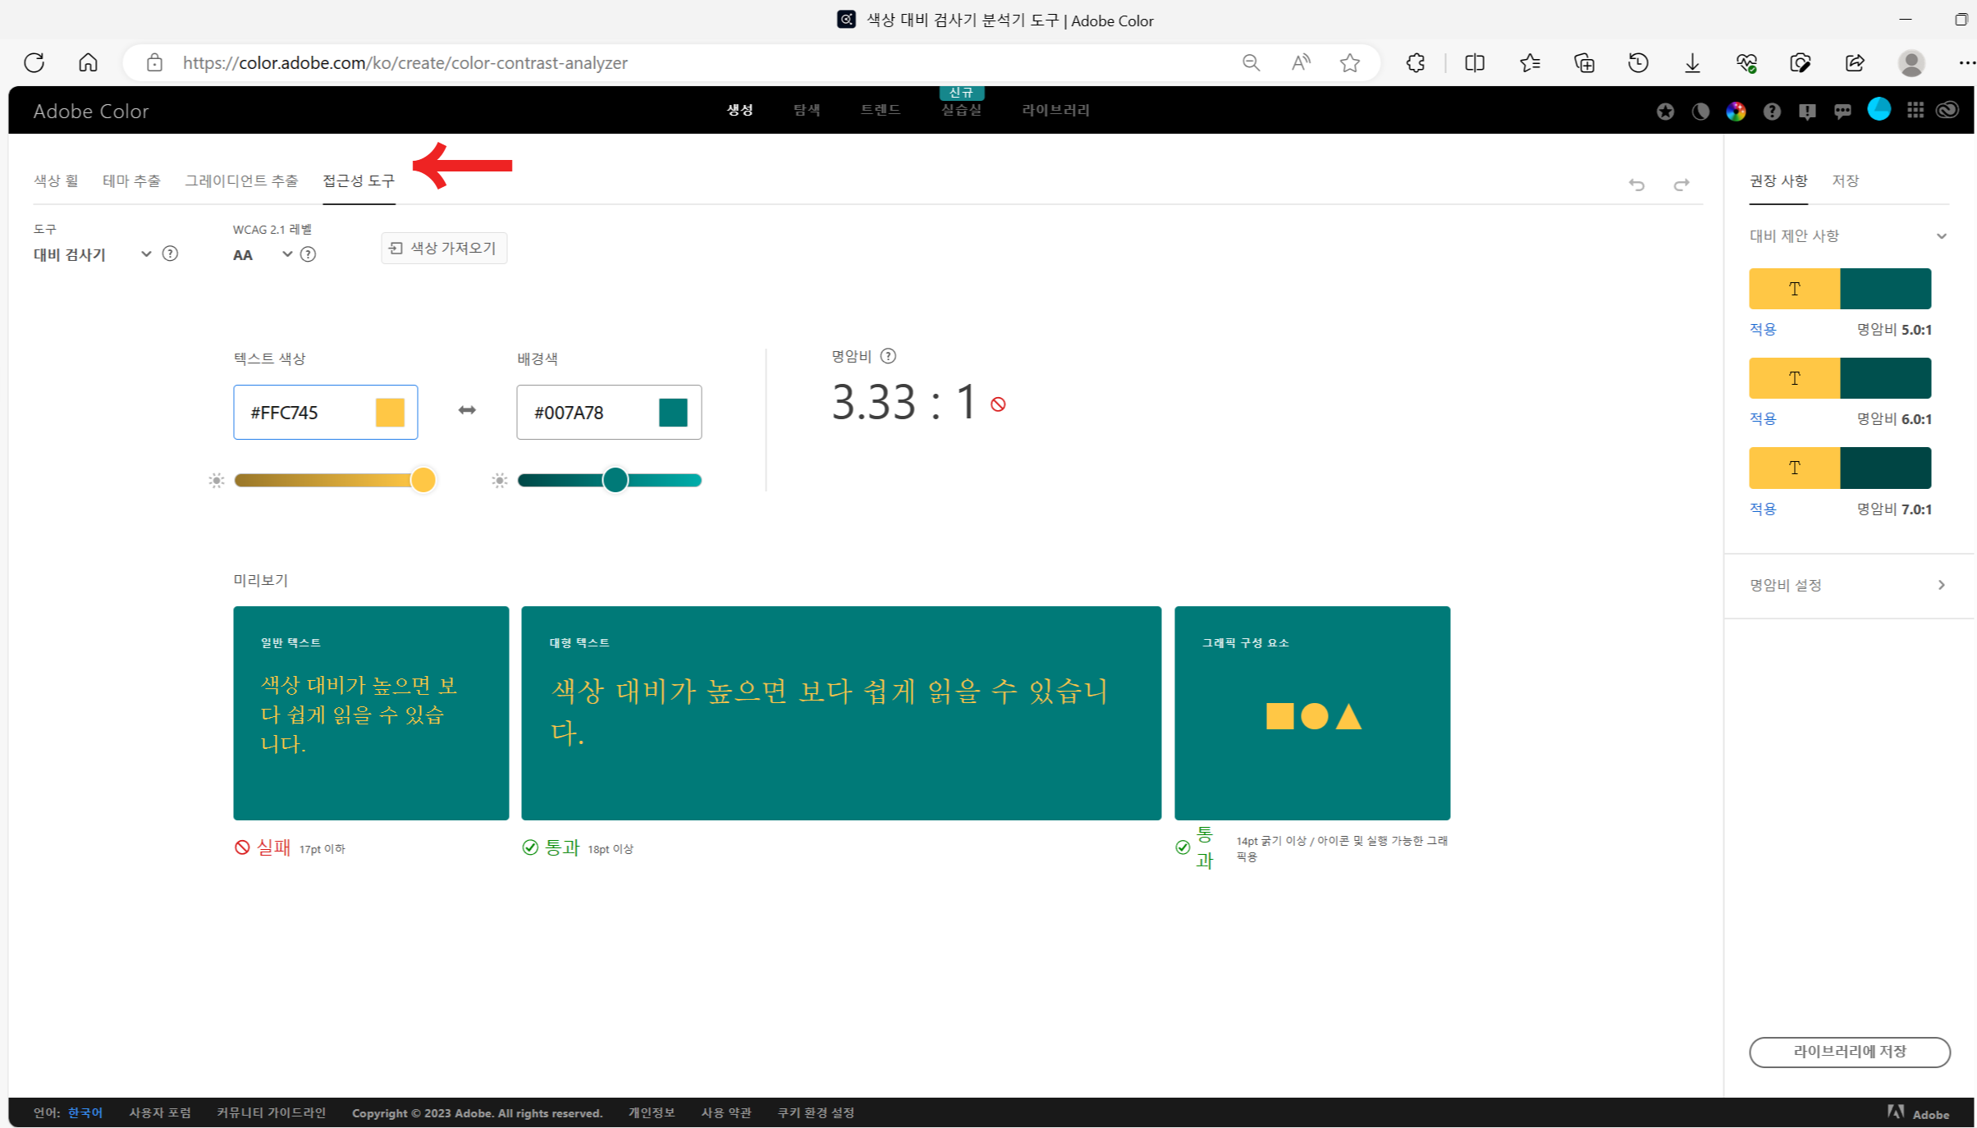Open the read aloud icon

[x=1301, y=62]
